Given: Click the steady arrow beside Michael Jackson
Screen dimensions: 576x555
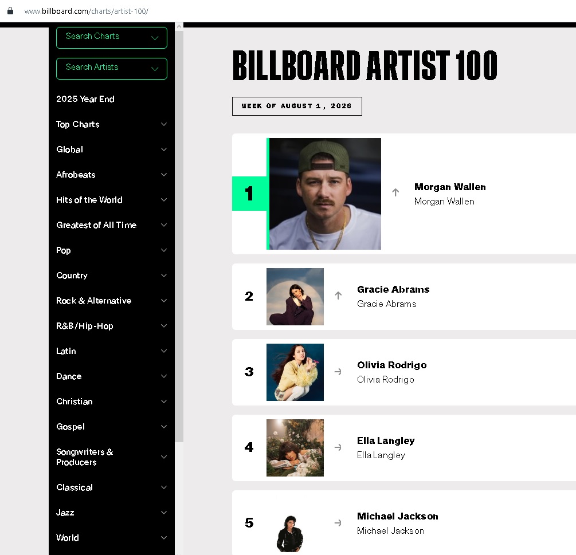Looking at the screenshot, I should point(338,523).
